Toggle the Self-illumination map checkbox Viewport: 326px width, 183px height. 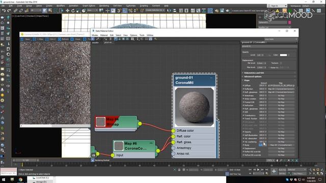coord(243,135)
